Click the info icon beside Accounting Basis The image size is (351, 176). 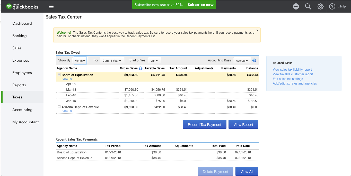coord(254,60)
